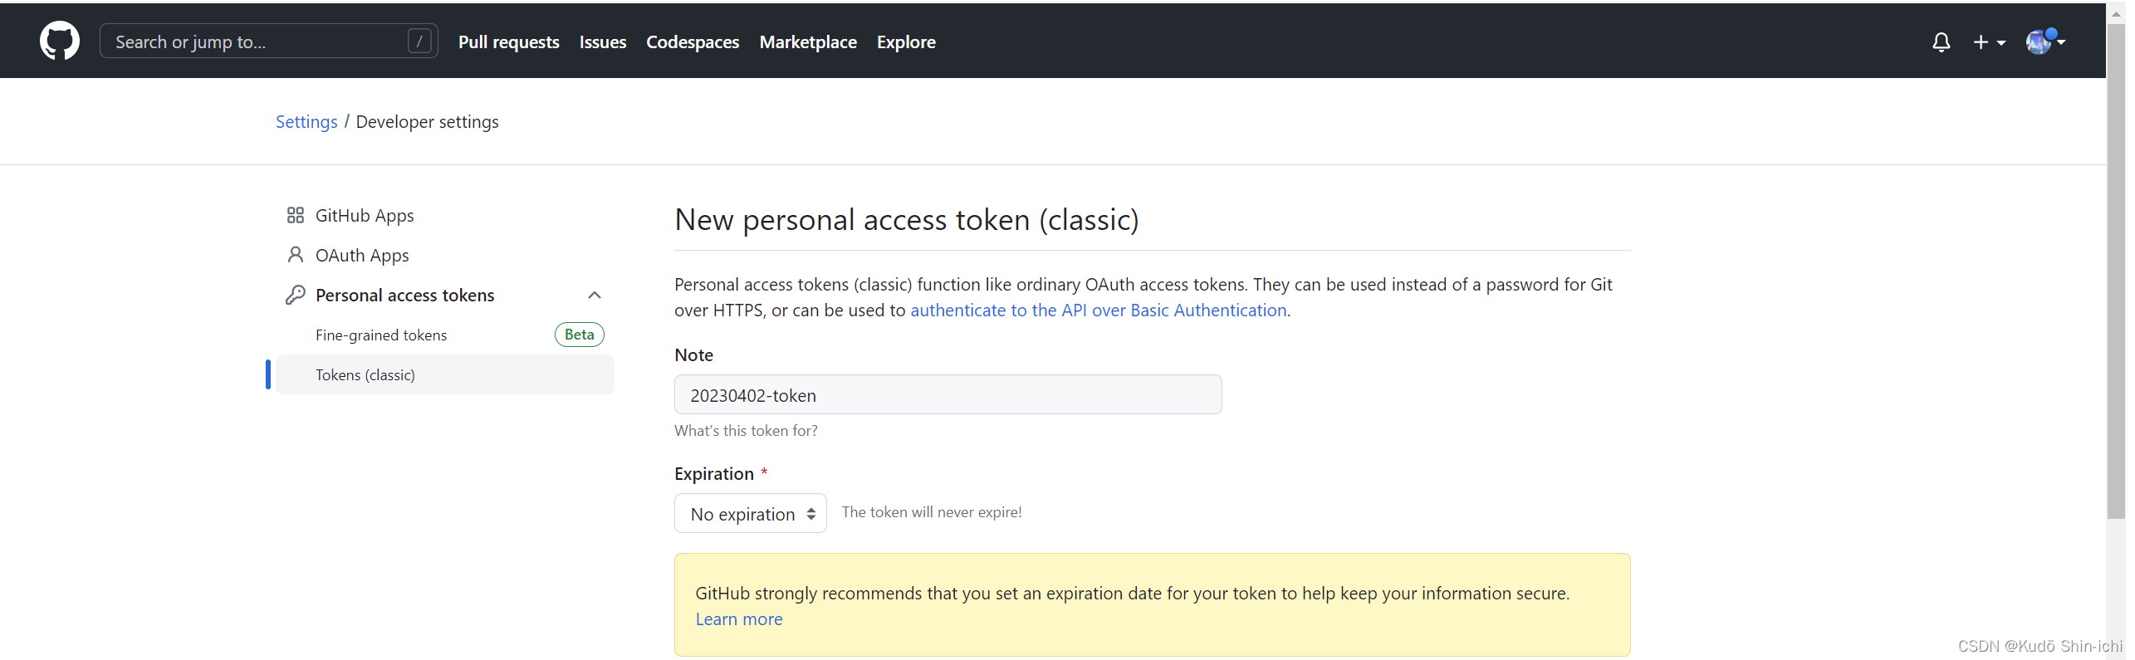Collapse the Personal access tokens section
This screenshot has width=2135, height=660.
click(595, 295)
